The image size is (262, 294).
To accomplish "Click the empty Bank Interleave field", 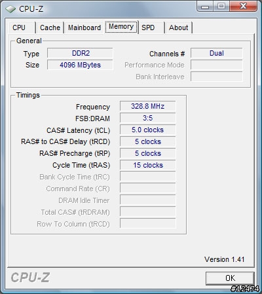I will coord(217,77).
